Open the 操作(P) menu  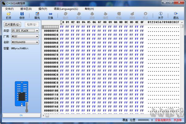(x=43, y=9)
